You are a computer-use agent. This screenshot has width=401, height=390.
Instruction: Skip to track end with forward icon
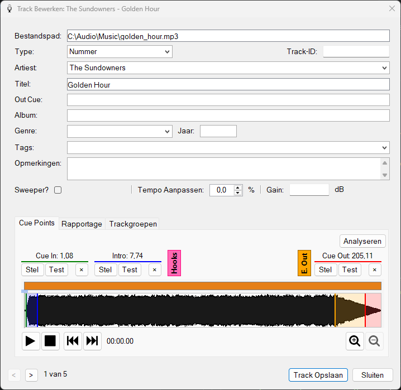92,341
